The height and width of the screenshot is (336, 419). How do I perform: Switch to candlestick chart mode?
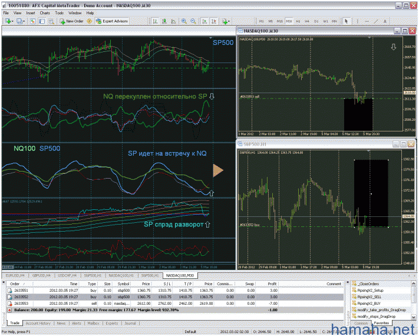pyautogui.click(x=164, y=21)
